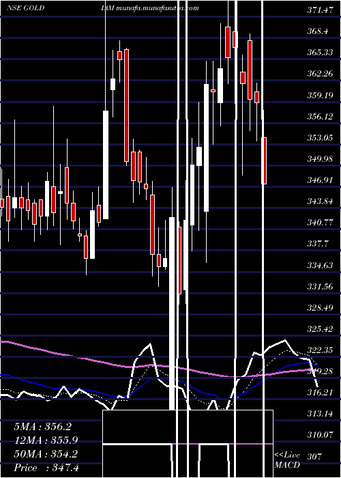Image resolution: width=341 pixels, height=478 pixels.
Task: Click the NSE GOLD chart title
Action: click(x=26, y=8)
